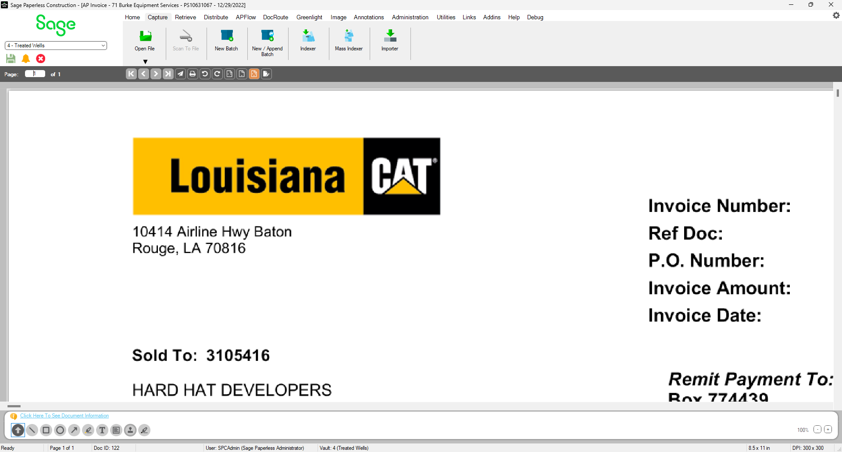Click 'Click Here To See Document Information' link
The image size is (842, 452).
(64, 416)
